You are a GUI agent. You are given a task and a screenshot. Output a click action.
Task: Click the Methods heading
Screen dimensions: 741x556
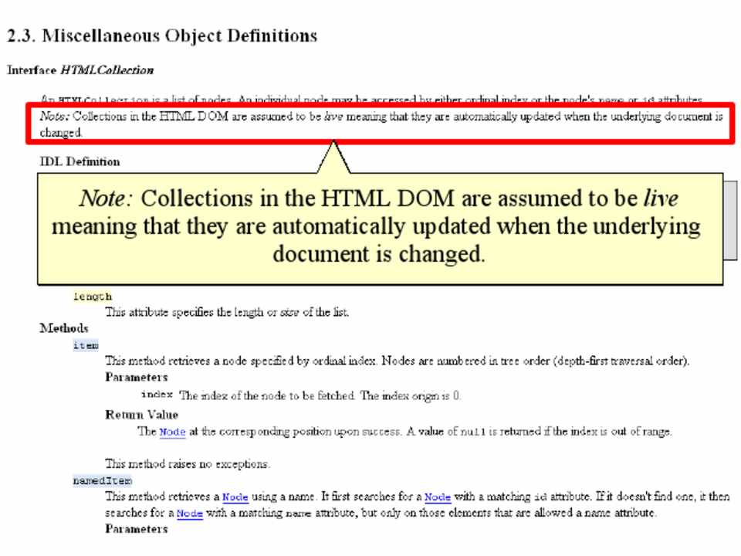click(64, 328)
